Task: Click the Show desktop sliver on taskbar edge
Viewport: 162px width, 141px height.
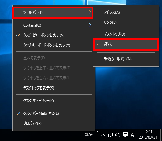Action: tap(161, 135)
